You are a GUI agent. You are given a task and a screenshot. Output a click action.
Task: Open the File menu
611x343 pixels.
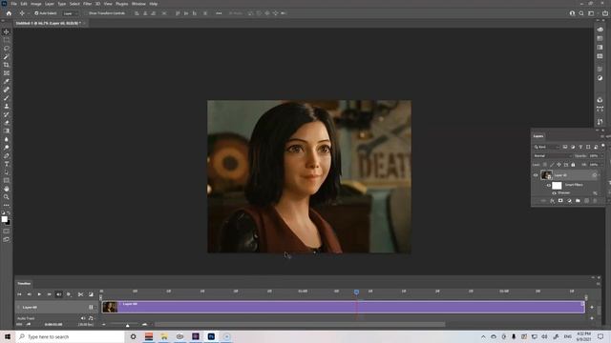13,4
